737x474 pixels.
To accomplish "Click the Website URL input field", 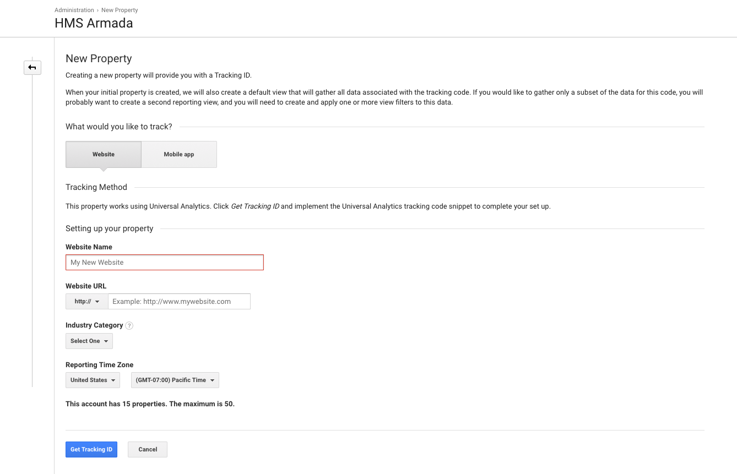I will coord(179,302).
